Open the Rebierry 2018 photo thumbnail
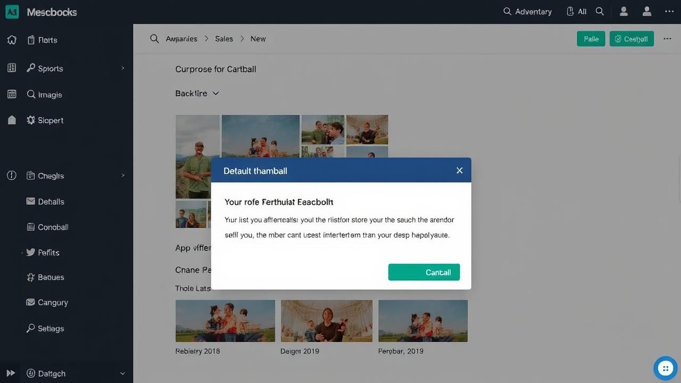The width and height of the screenshot is (681, 383). [225, 321]
